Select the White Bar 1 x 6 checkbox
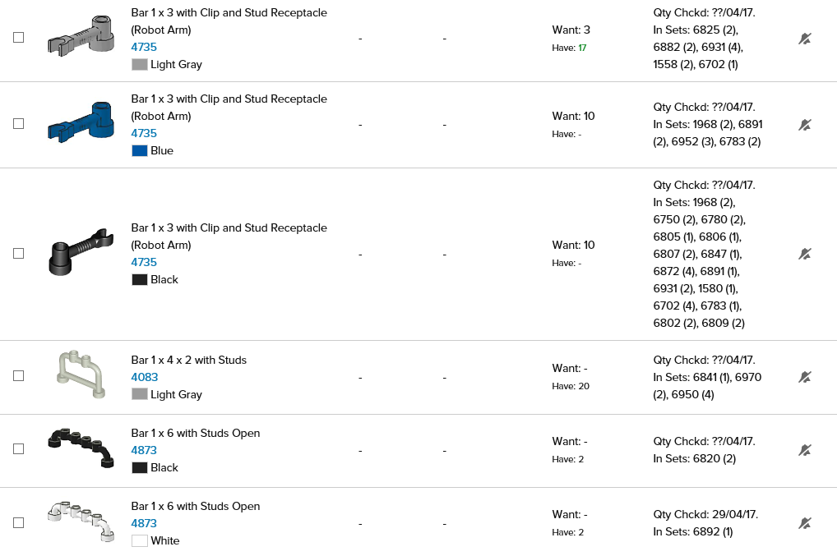Viewport: 837px width, 556px height. pyautogui.click(x=19, y=522)
